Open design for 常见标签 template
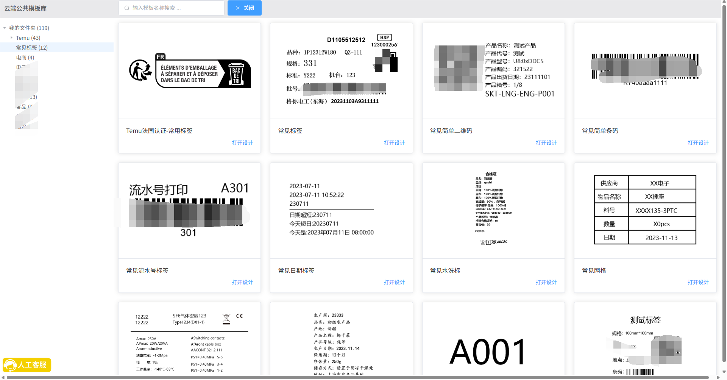This screenshot has height=380, width=727. (x=394, y=143)
